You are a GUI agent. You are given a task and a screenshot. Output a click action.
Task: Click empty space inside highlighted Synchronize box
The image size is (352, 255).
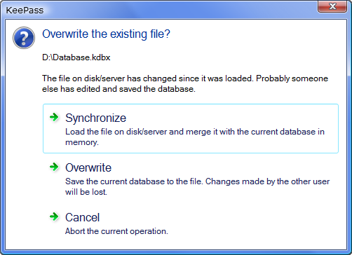point(233,117)
